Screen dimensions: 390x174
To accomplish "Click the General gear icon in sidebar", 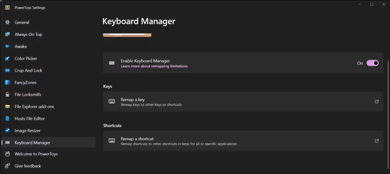I will [8, 22].
